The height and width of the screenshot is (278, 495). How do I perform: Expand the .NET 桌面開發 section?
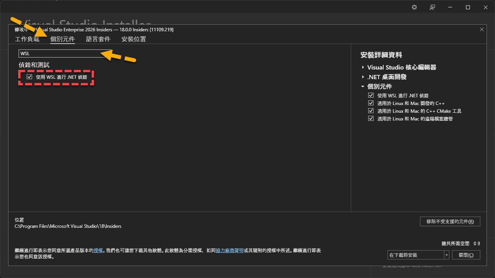(363, 77)
